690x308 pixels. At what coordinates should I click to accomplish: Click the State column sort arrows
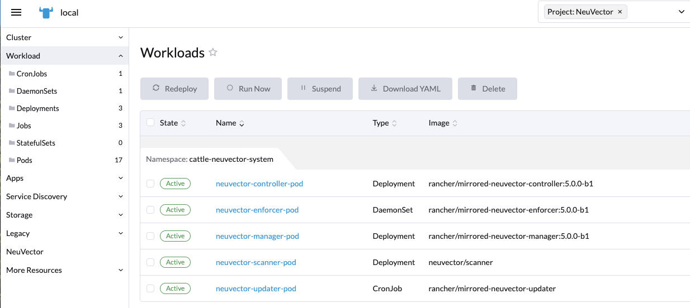click(184, 123)
